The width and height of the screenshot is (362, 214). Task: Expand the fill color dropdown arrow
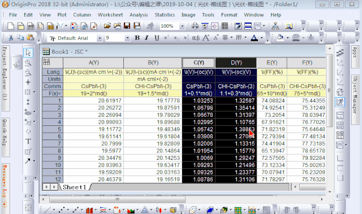point(288,38)
